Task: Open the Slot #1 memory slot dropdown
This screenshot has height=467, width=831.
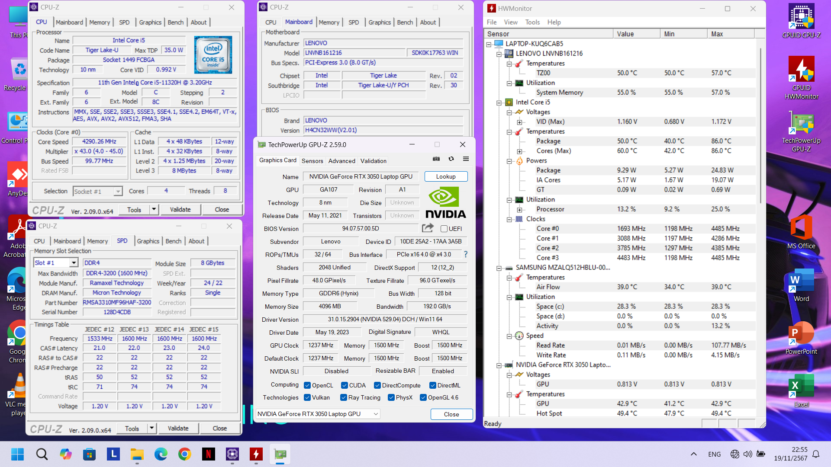Action: 74,262
